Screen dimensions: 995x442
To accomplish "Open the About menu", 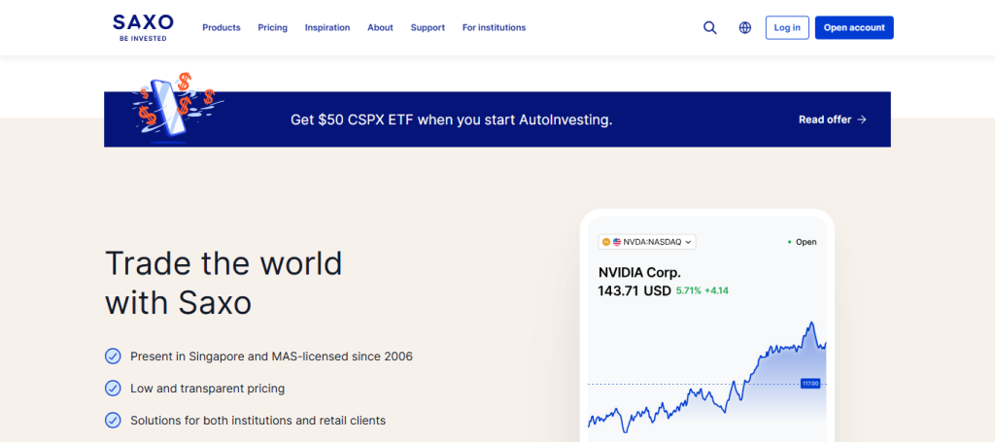I will coord(380,28).
